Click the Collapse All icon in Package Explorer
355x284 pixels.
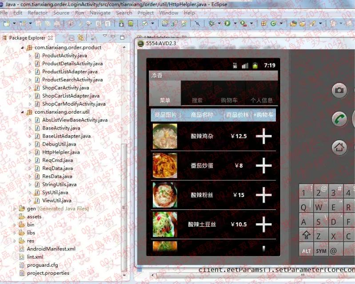[x=72, y=38]
